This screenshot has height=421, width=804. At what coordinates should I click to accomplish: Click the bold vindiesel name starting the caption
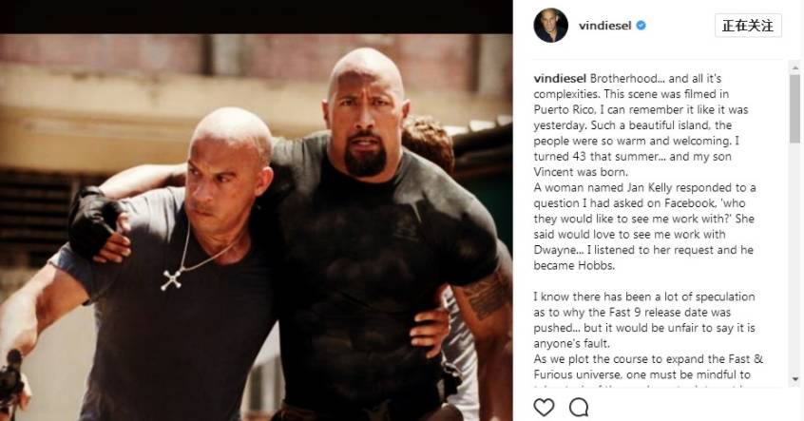pyautogui.click(x=560, y=79)
